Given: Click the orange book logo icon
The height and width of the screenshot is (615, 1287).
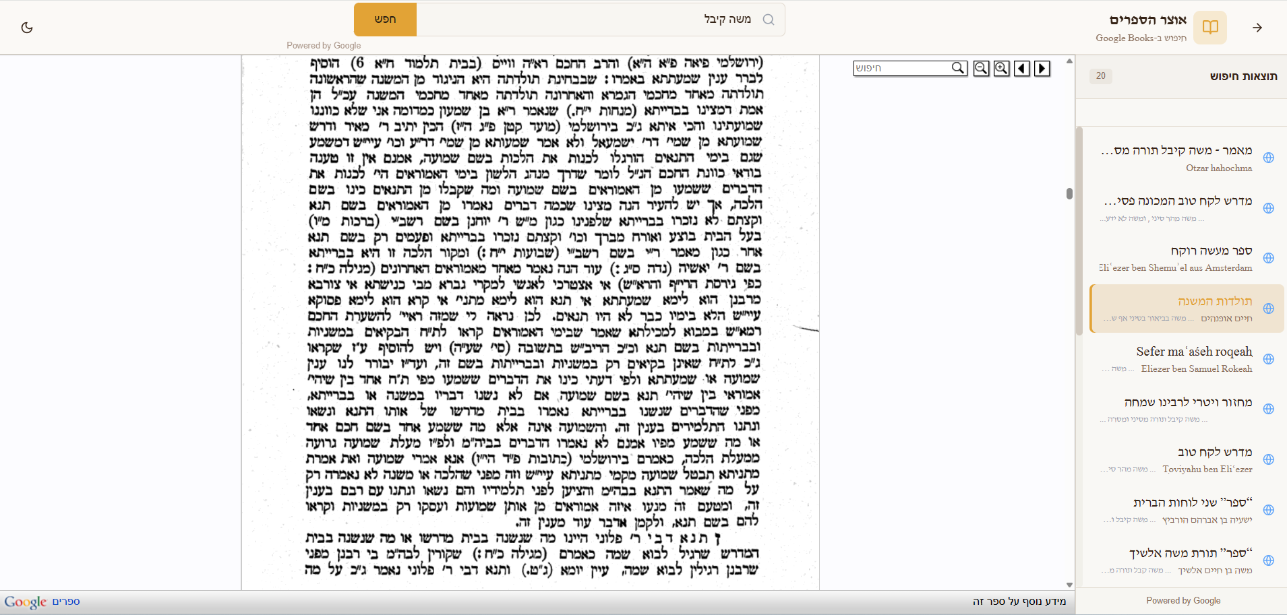Looking at the screenshot, I should (x=1210, y=28).
